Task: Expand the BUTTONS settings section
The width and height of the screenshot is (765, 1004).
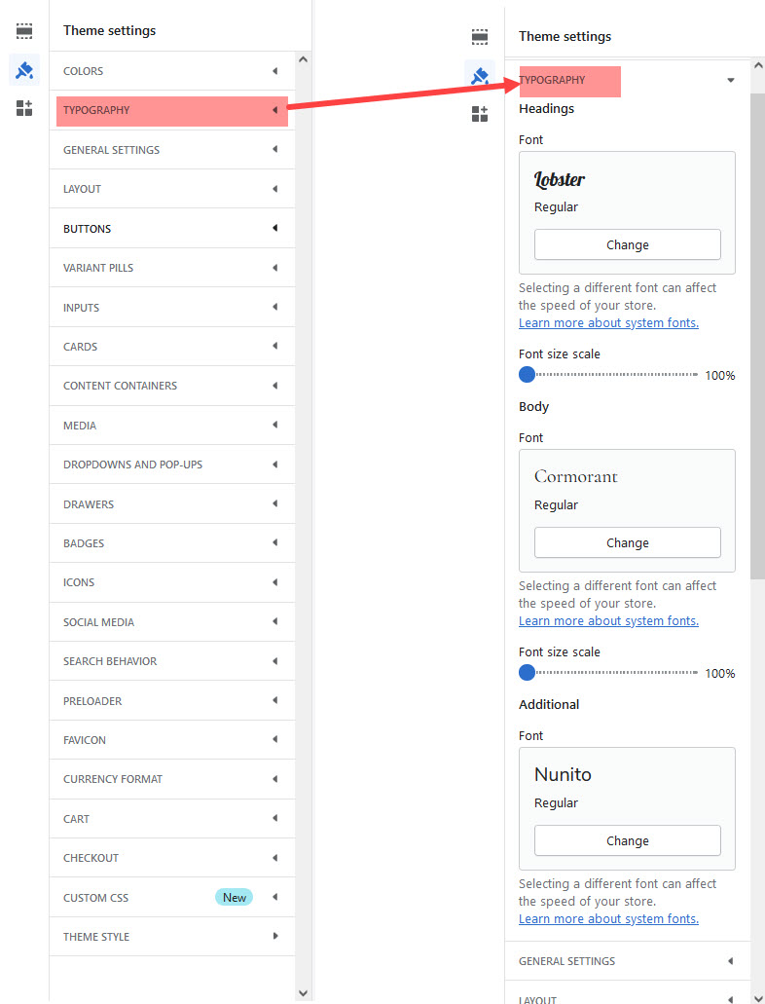Action: point(171,228)
